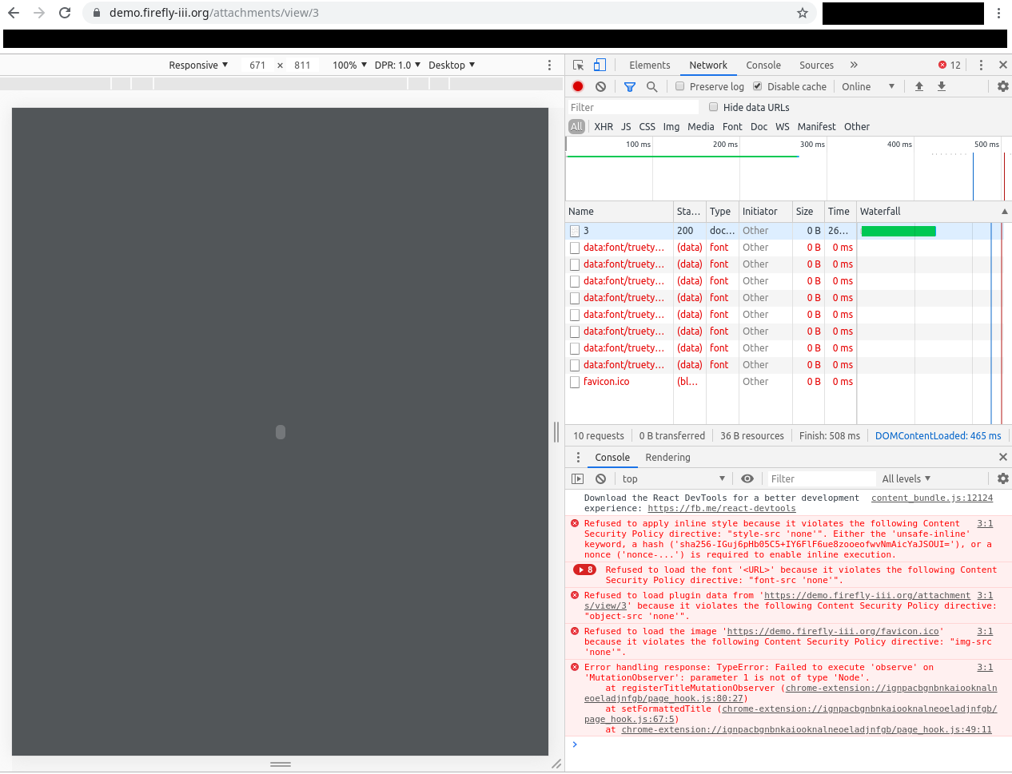Enable the Preserve log checkbox

[679, 86]
